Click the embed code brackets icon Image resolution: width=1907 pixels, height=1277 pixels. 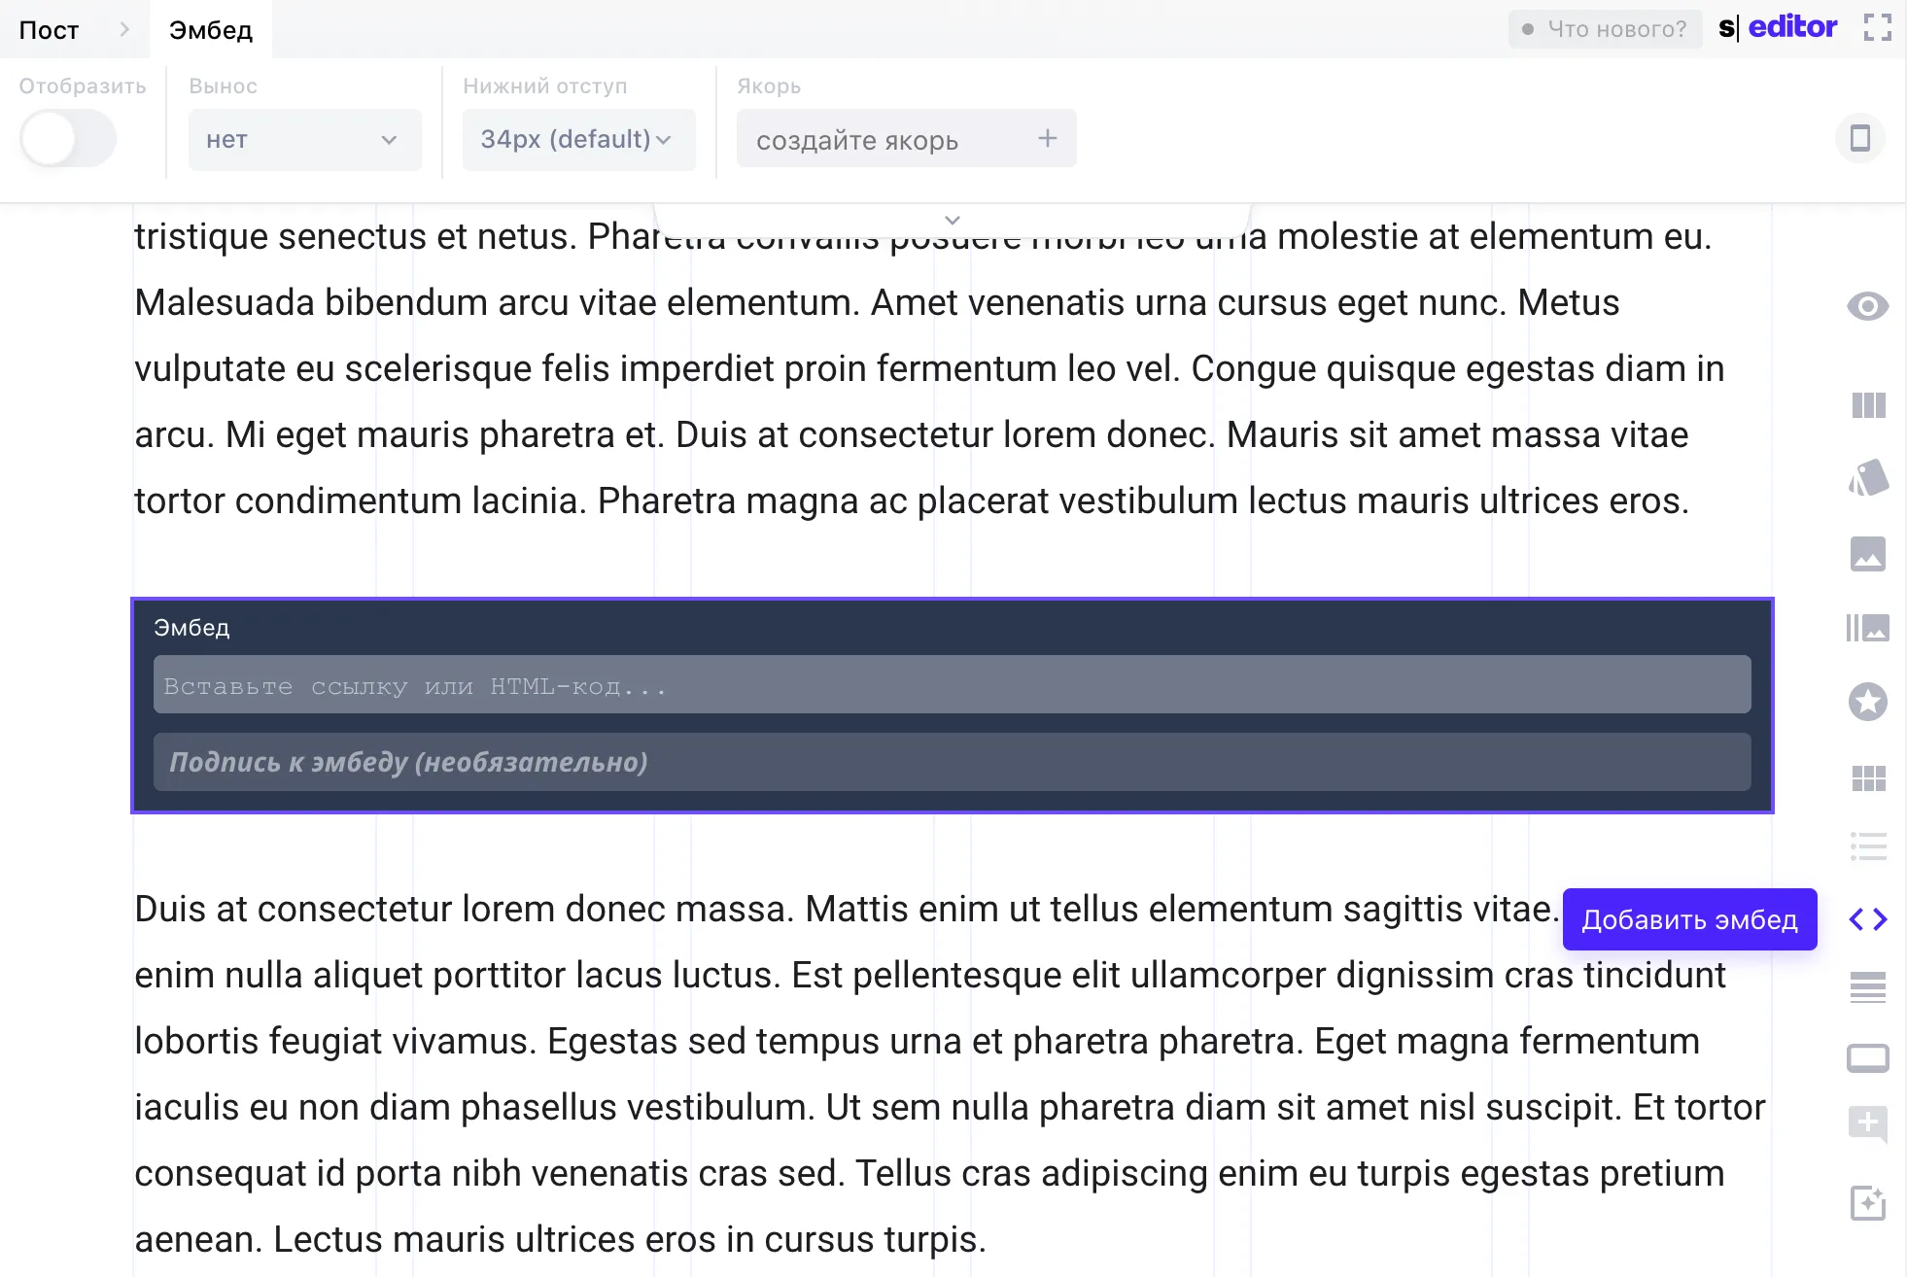[x=1868, y=919]
